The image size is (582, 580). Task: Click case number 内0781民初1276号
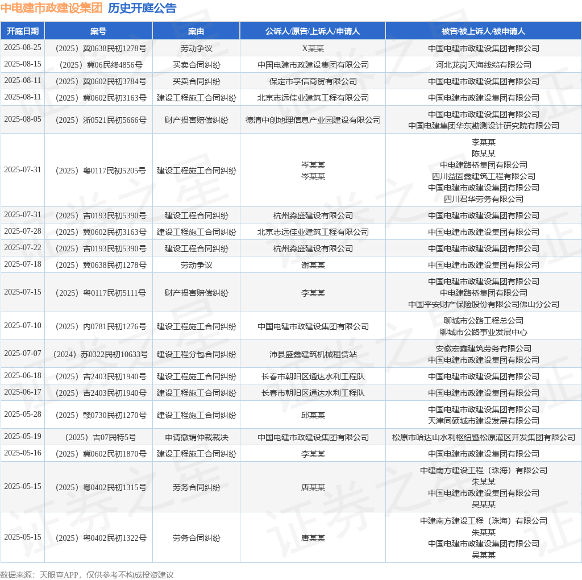click(x=101, y=326)
